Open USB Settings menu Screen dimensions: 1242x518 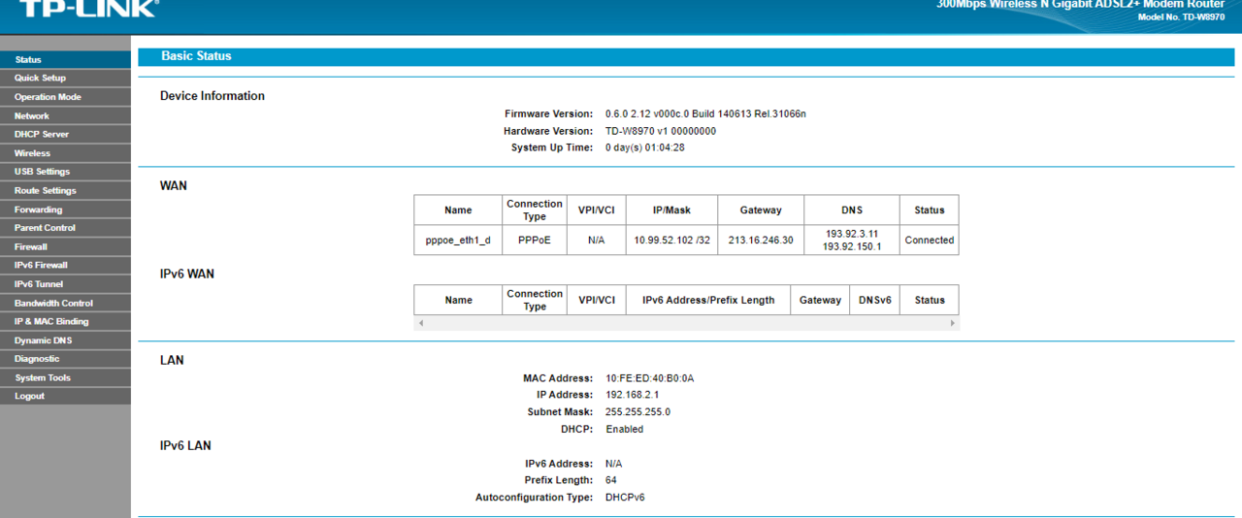[x=65, y=172]
